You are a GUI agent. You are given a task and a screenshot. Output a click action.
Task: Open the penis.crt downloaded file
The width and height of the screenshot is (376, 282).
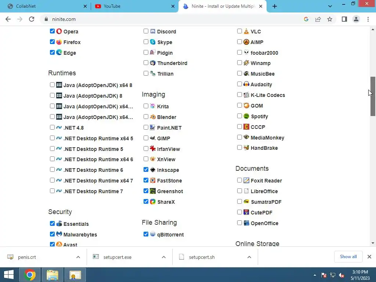click(26, 257)
